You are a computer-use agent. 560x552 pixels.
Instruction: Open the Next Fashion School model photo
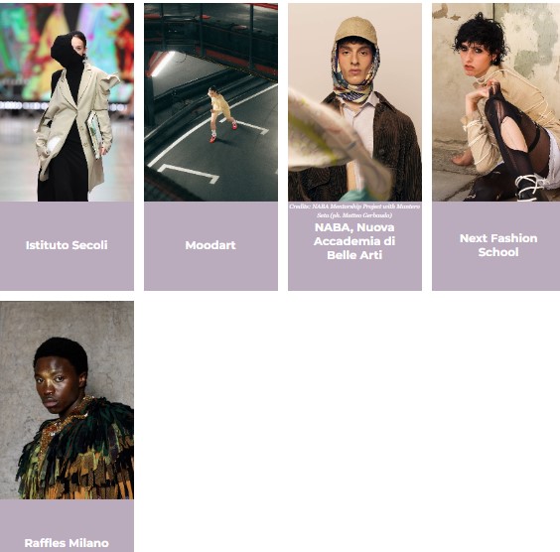pos(496,102)
